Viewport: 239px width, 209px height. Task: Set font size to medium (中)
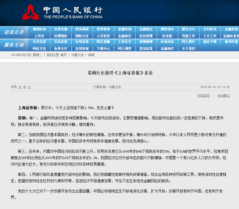pyautogui.click(x=25, y=87)
